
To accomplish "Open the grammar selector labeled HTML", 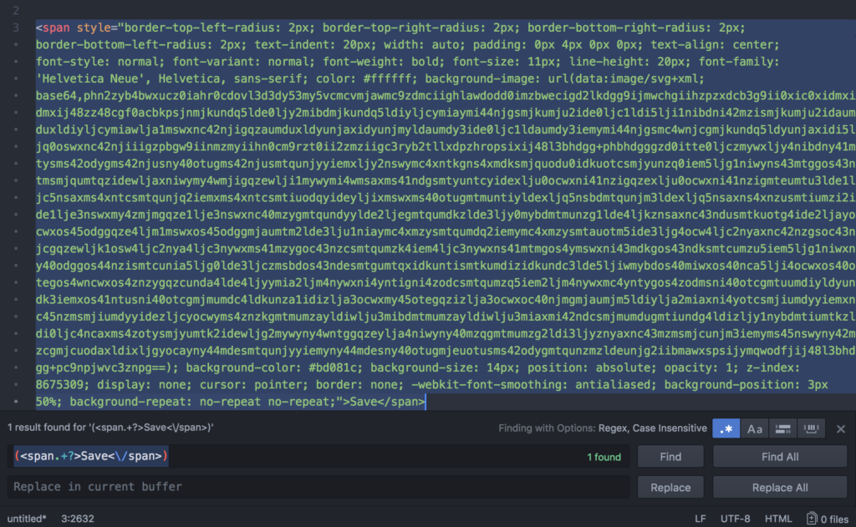I will 779,518.
